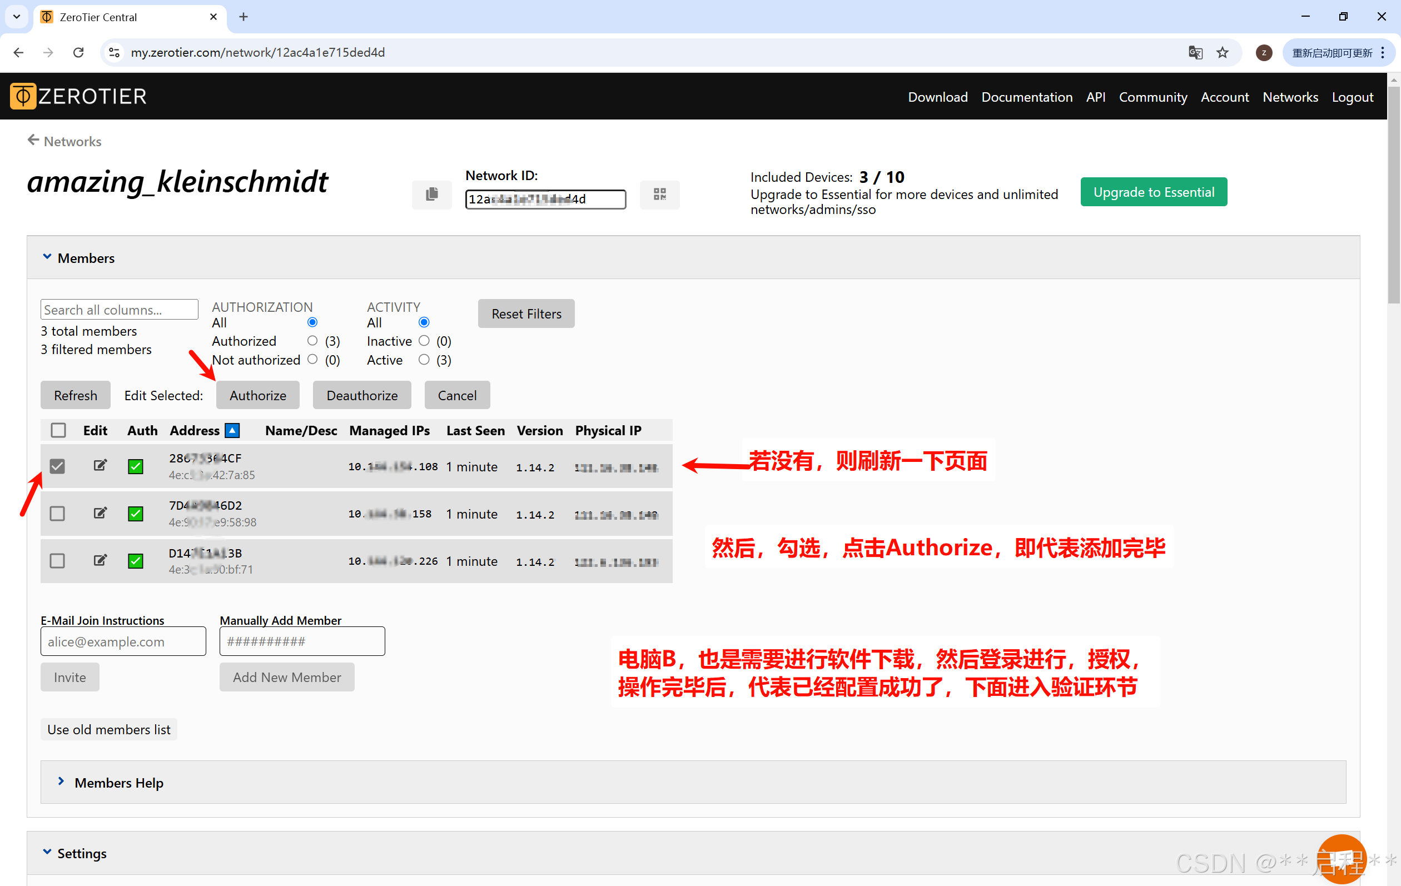Click the edit icon for member 2867...4CF
The image size is (1401, 886).
pos(100,465)
